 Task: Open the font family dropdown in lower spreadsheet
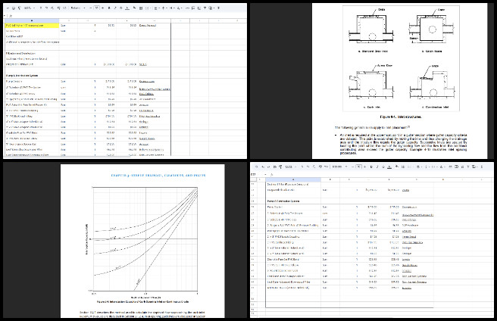pos(339,167)
